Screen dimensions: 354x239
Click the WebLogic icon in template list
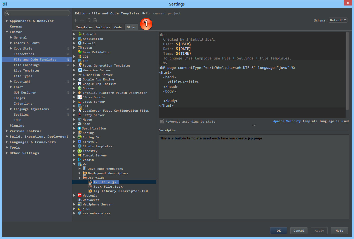pos(80,195)
